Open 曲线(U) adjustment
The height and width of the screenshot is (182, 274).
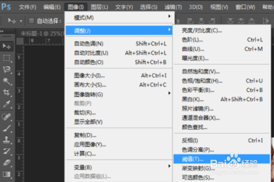(222, 49)
